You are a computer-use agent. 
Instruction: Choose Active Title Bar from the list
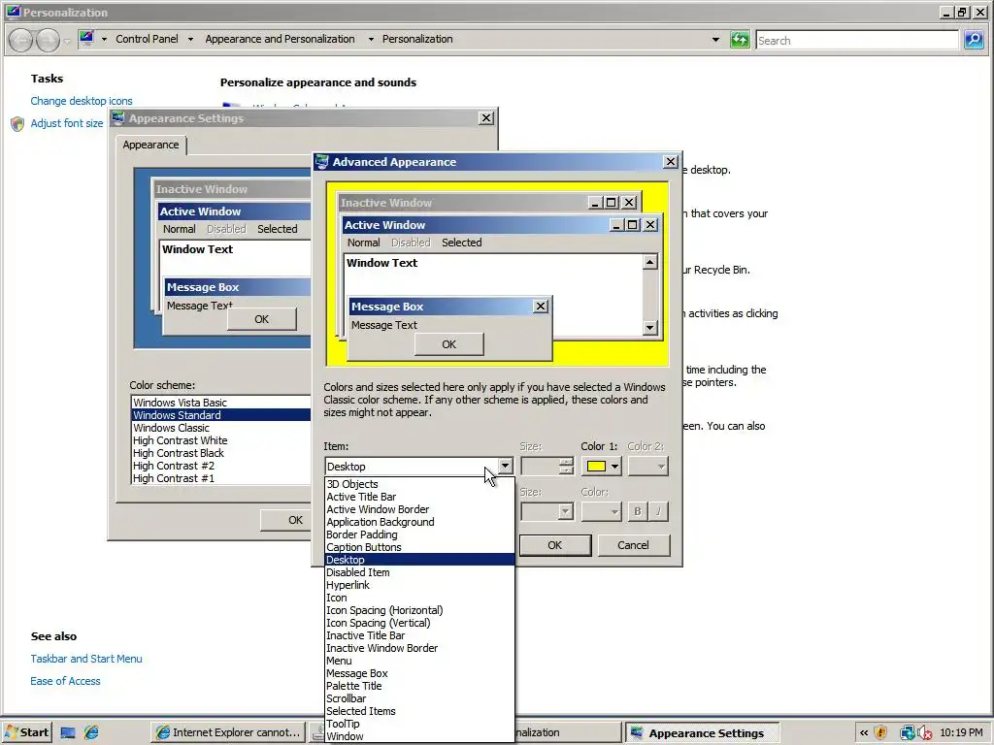click(x=419, y=497)
